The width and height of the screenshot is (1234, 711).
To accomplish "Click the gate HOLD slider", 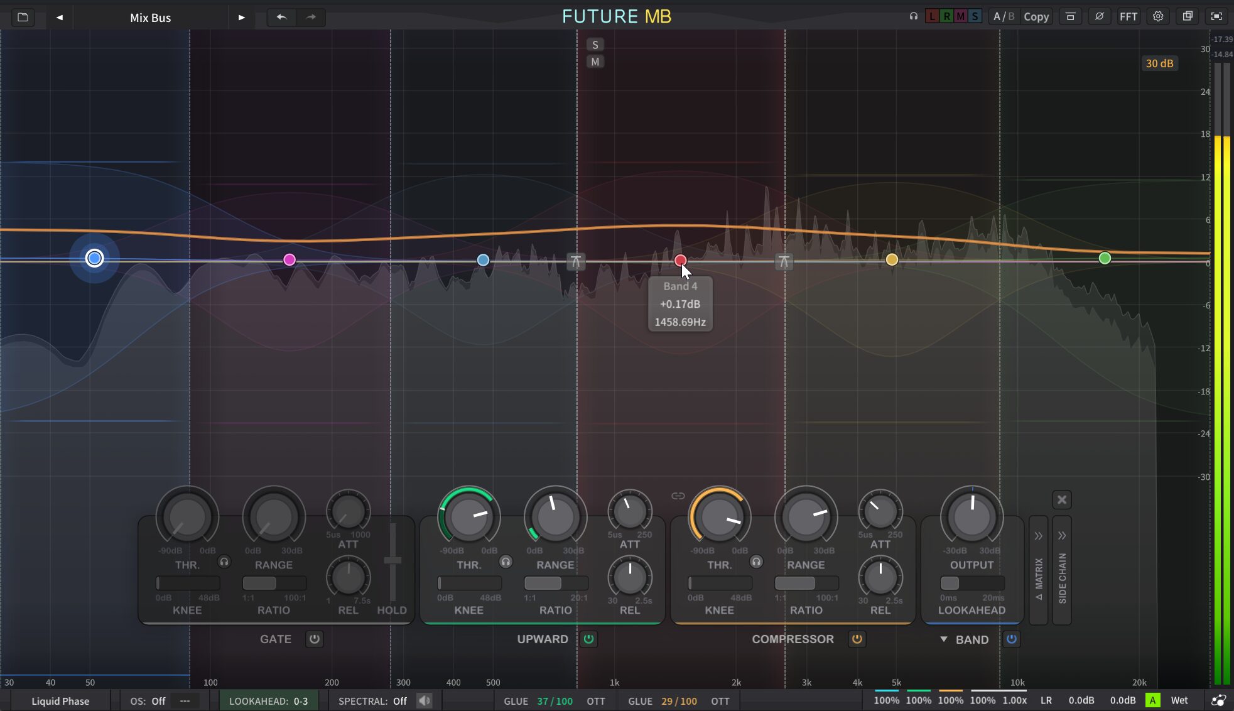I will tap(392, 560).
